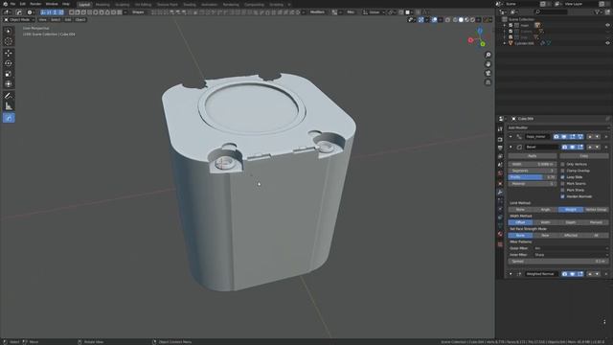Click the Apply button in Bevel modifier
This screenshot has width=613, height=345.
click(x=533, y=156)
